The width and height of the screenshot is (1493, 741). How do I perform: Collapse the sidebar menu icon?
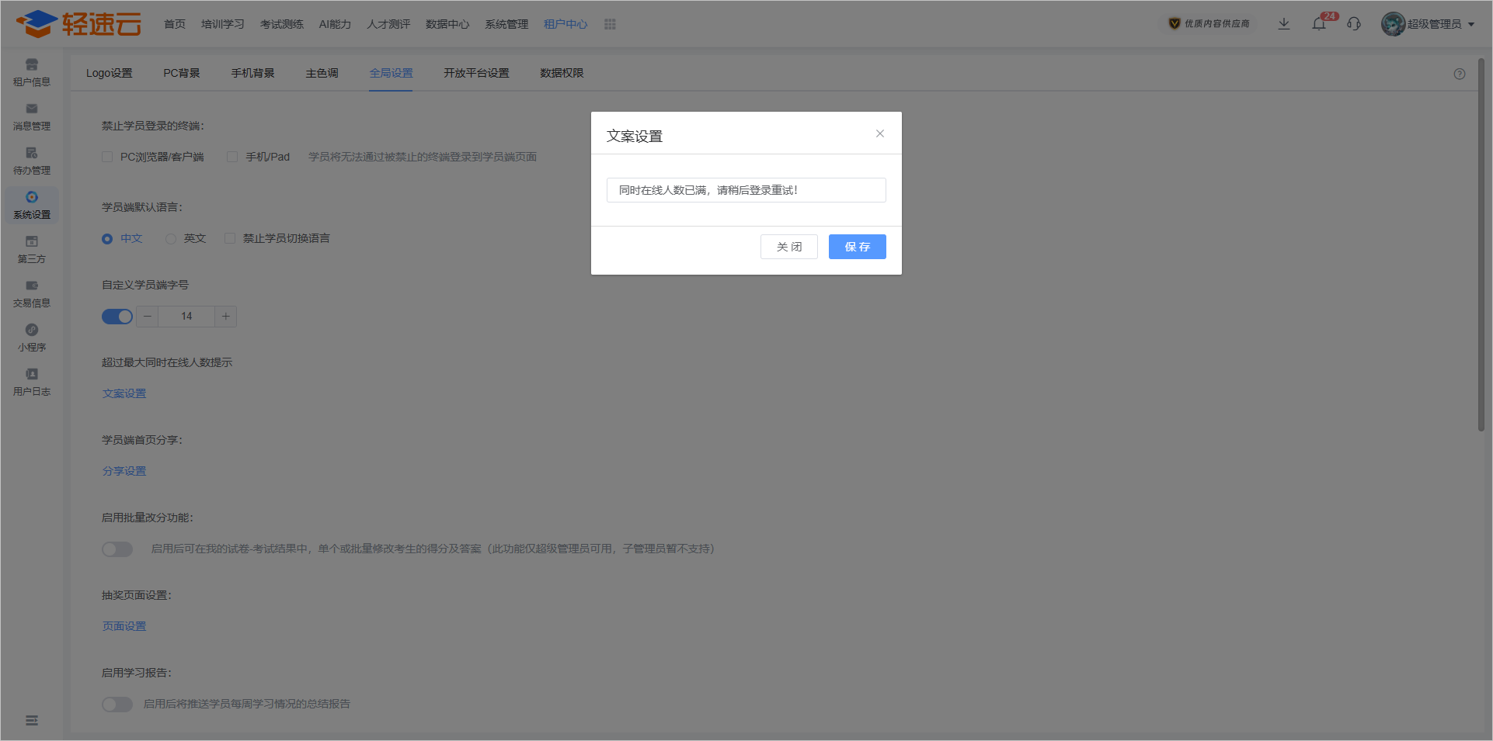pos(32,721)
